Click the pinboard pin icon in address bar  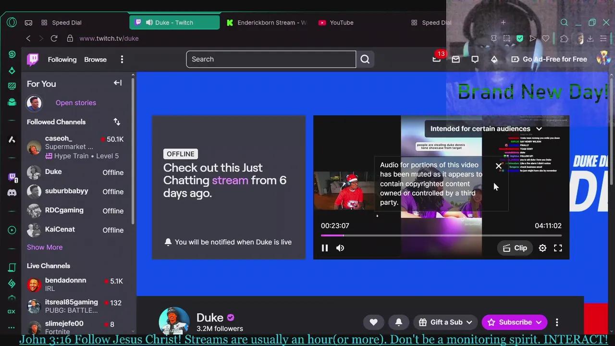click(x=493, y=38)
